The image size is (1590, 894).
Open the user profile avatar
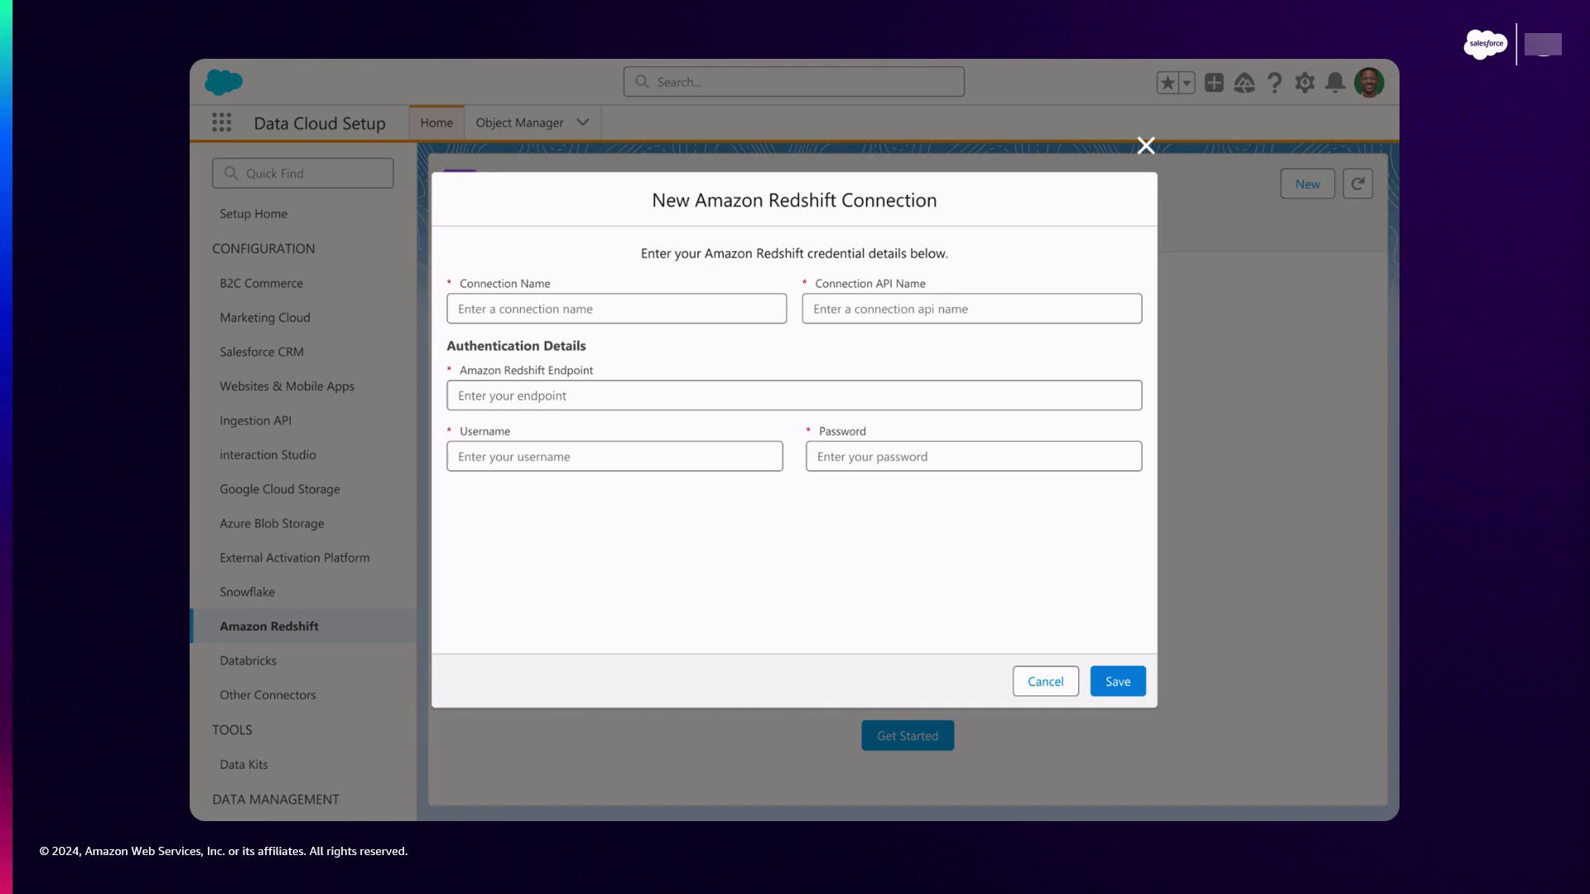[x=1369, y=83]
